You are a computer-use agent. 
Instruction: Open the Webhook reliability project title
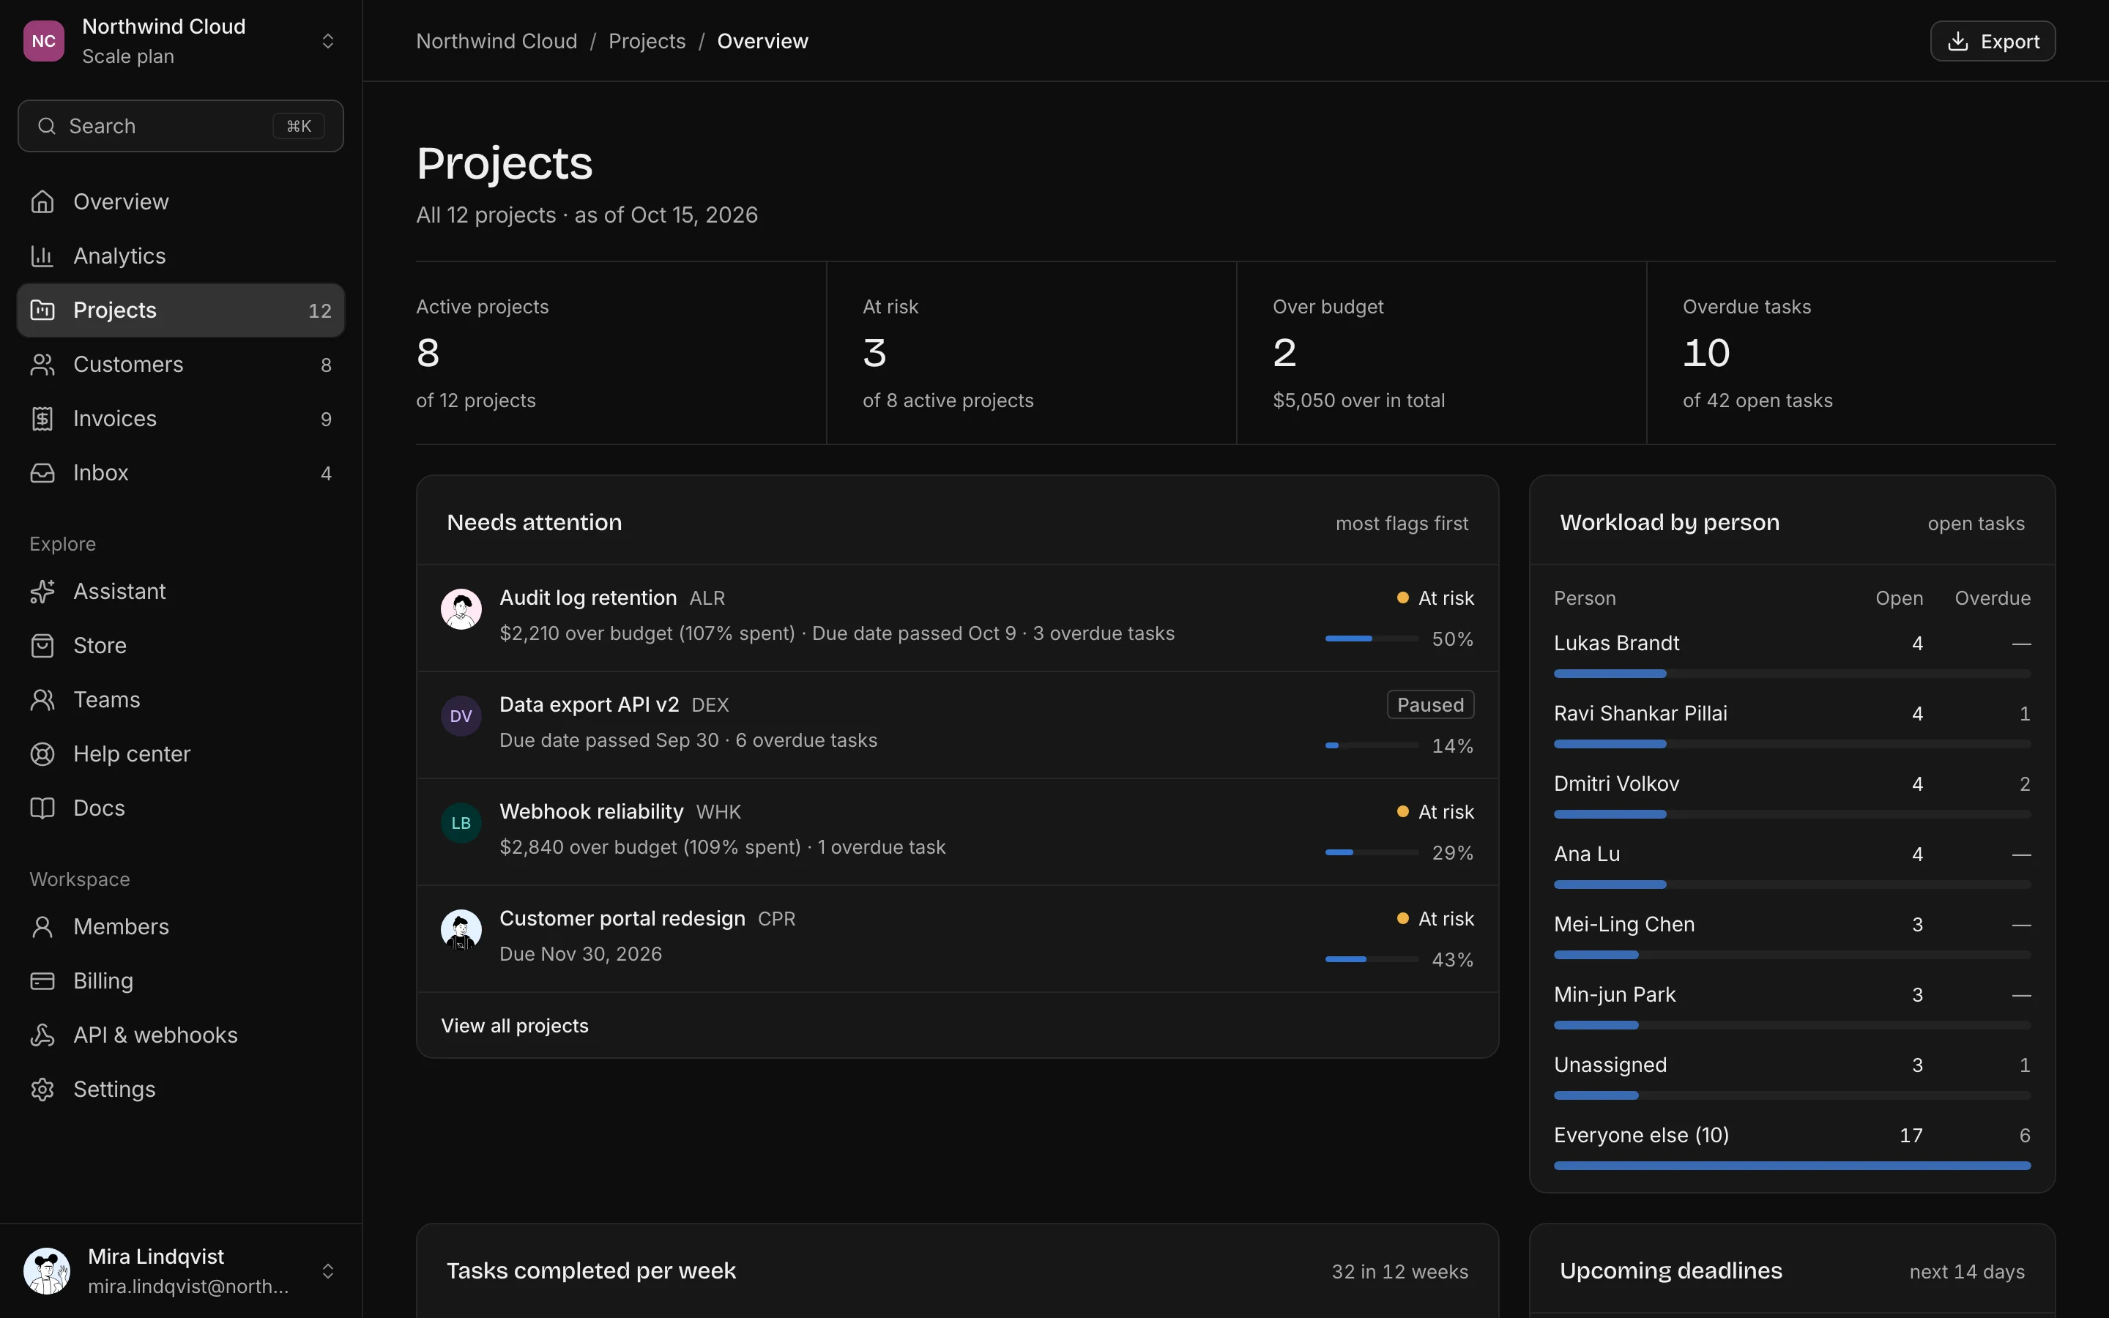click(591, 811)
